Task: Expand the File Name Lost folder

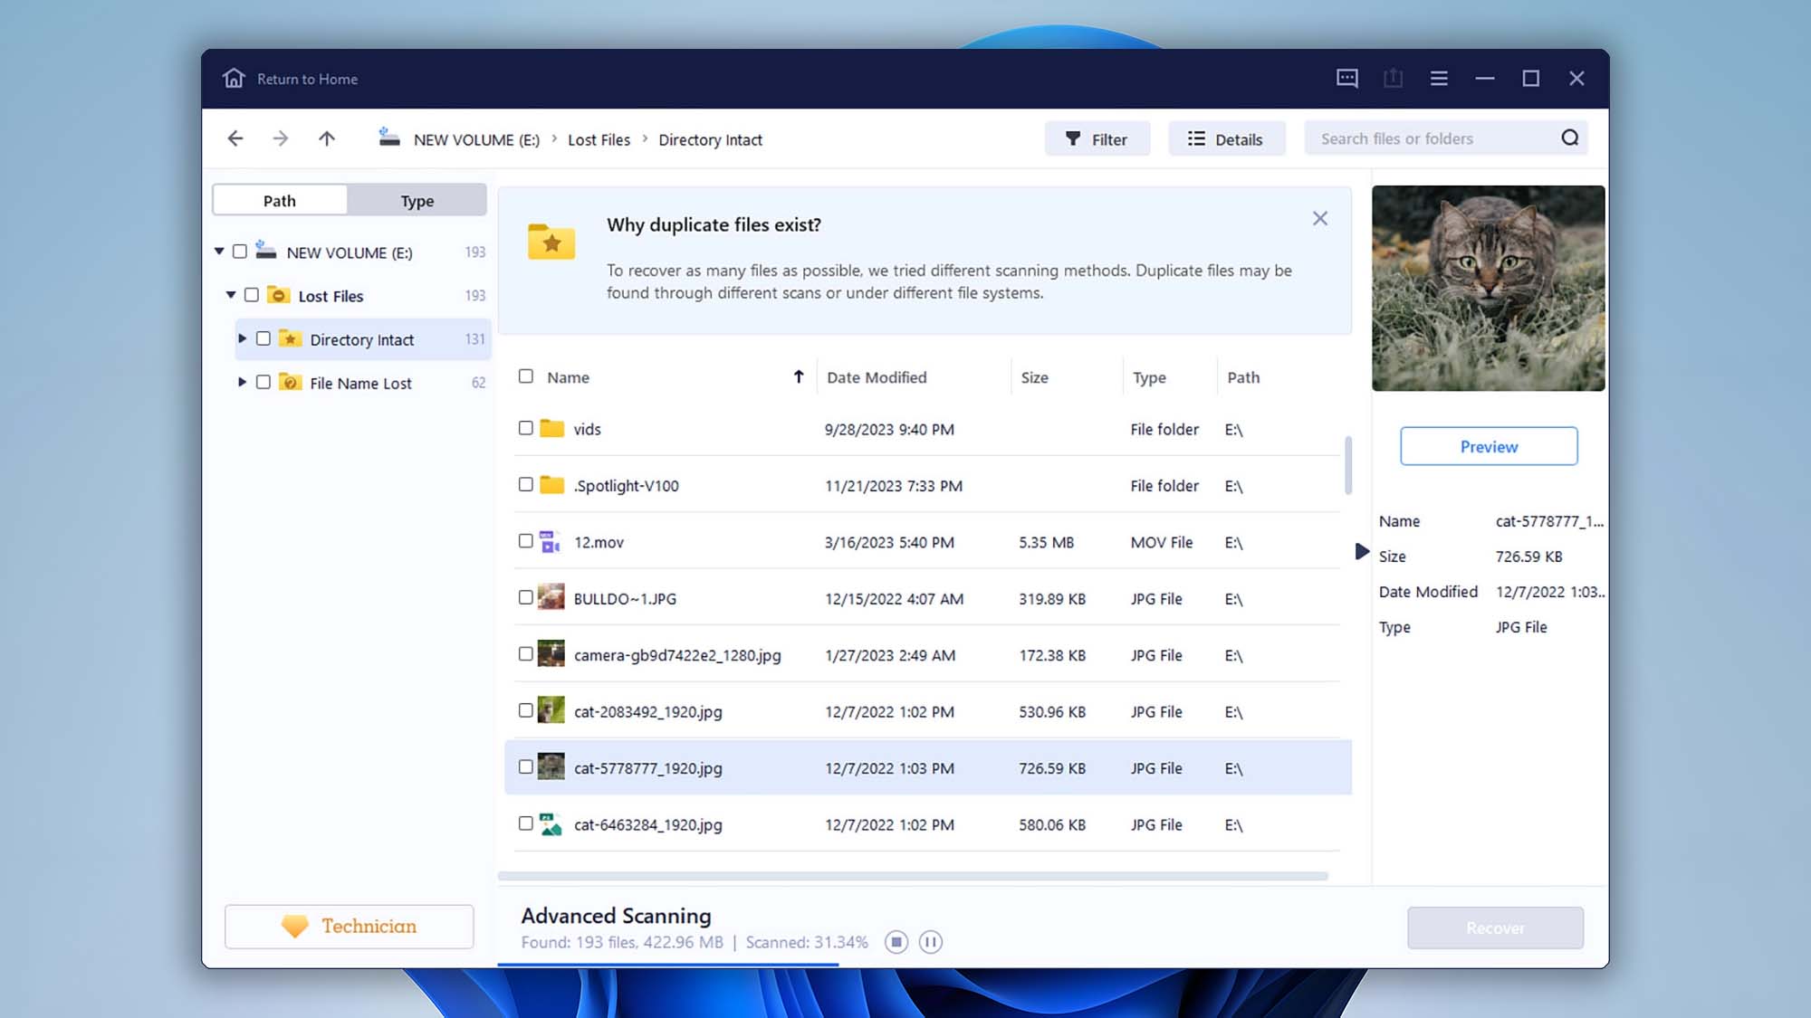Action: coord(243,382)
